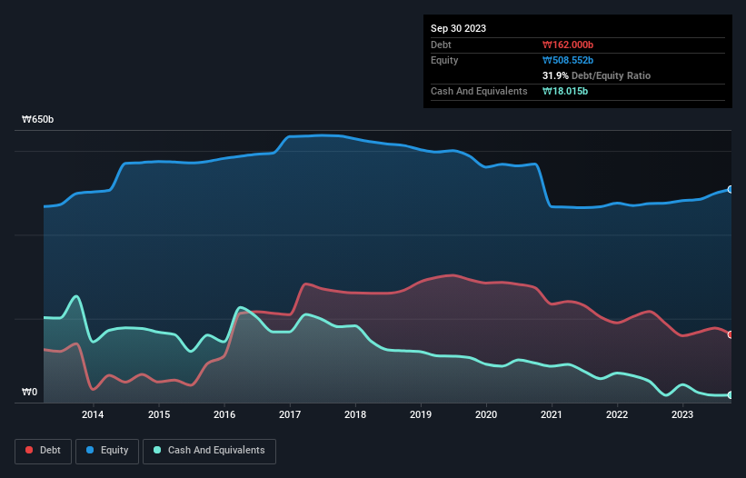Click the 2020 x-axis year label
Screen dimensions: 746x478
486,415
